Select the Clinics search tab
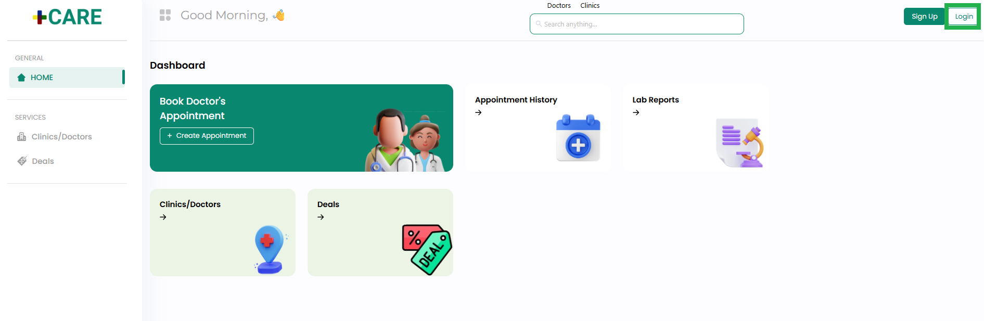The width and height of the screenshot is (984, 321). click(590, 6)
